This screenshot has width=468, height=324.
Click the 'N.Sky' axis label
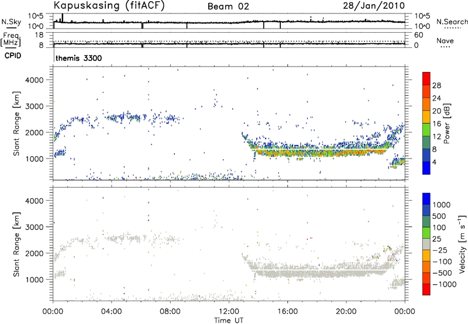click(x=11, y=22)
